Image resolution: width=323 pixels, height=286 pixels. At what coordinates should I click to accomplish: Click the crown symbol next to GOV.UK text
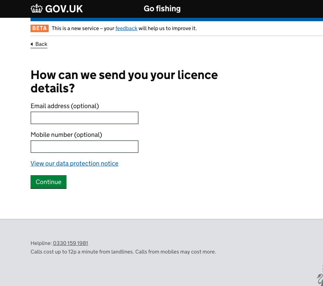point(37,8)
